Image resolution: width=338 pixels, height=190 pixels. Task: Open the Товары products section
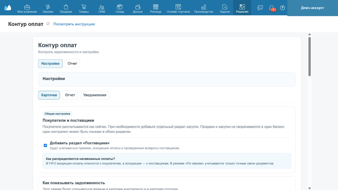click(84, 9)
